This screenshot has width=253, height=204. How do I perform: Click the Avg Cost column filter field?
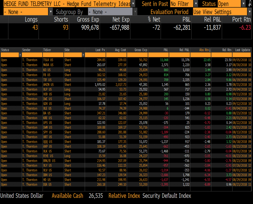pyautogui.click(x=116, y=55)
